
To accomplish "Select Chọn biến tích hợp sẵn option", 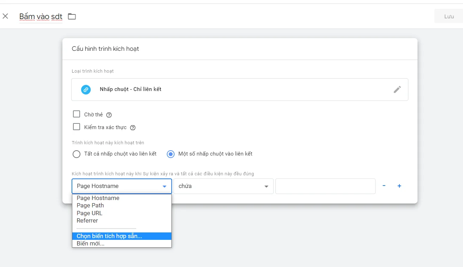I will [x=109, y=236].
